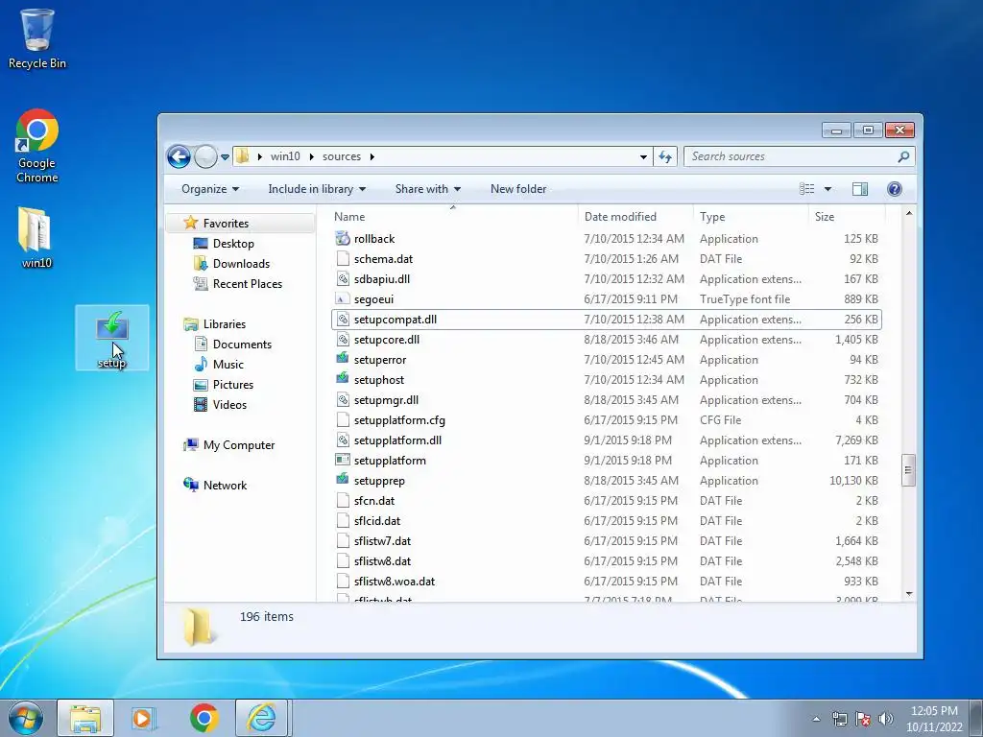Select Network in navigation pane
The image size is (983, 737).
point(225,486)
